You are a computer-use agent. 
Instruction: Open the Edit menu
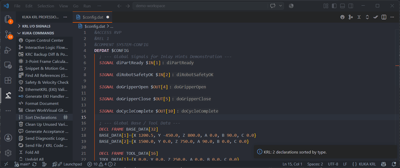click(x=29, y=6)
